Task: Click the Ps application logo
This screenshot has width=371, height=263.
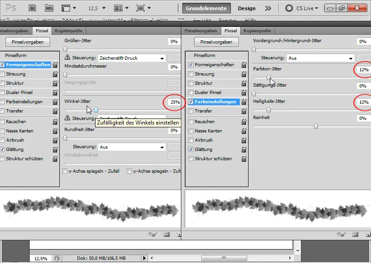Action: click(x=11, y=8)
